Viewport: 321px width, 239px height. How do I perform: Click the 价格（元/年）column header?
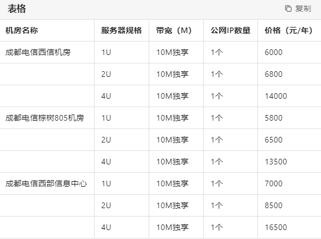point(289,30)
